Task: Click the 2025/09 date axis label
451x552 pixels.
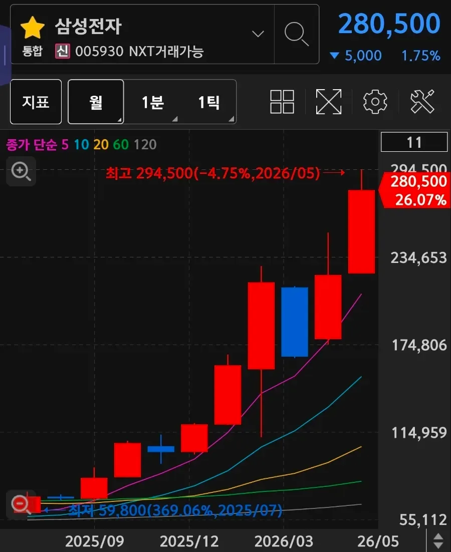Action: tap(95, 541)
